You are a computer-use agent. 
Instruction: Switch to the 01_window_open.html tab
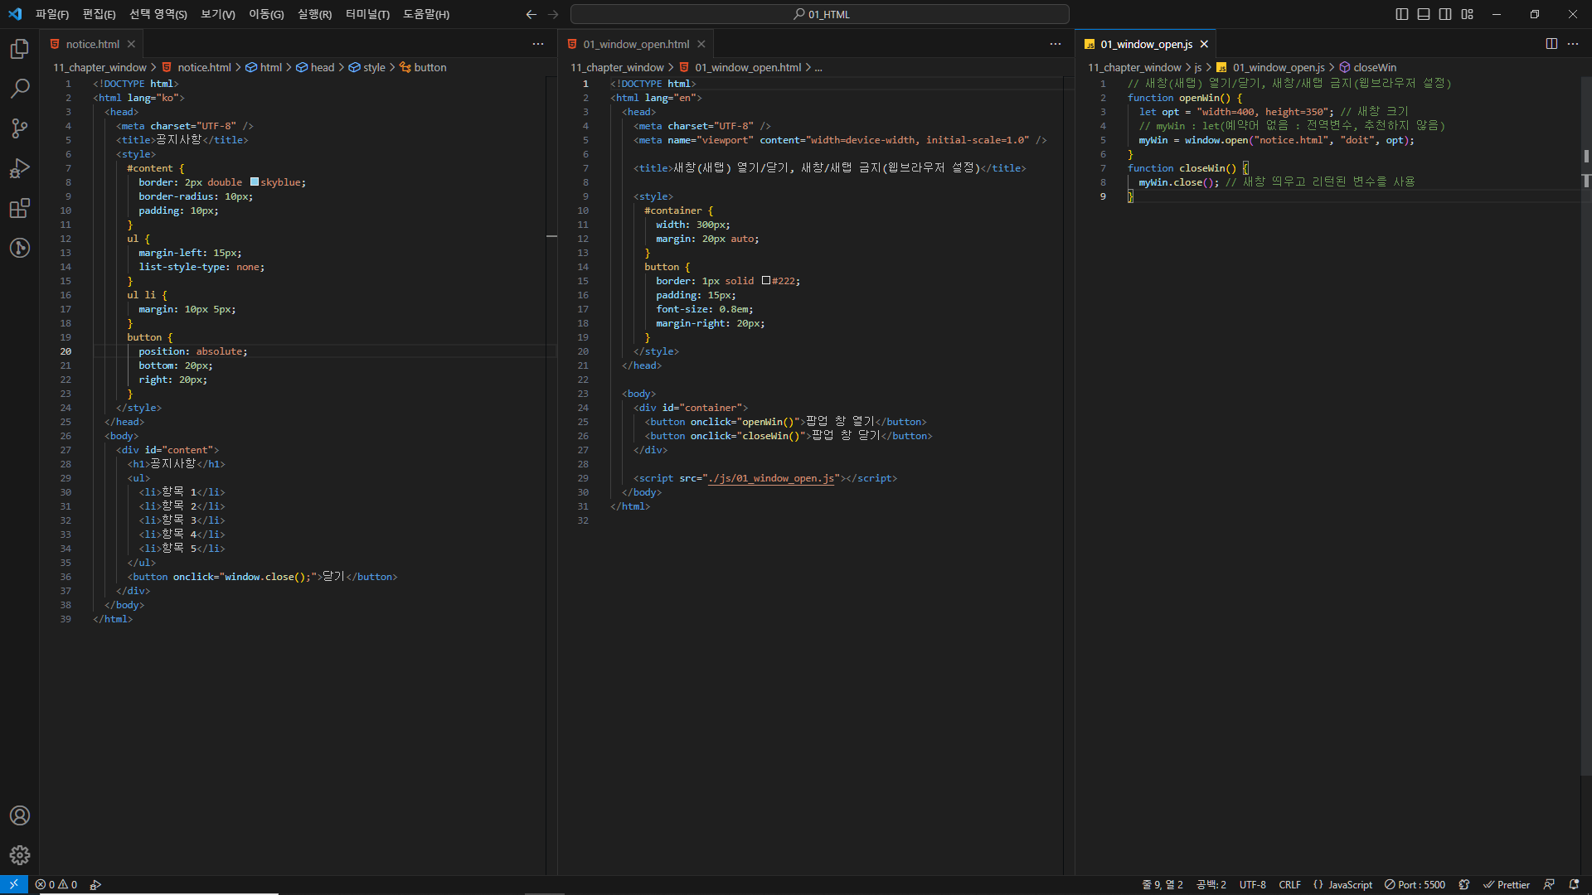pyautogui.click(x=635, y=44)
